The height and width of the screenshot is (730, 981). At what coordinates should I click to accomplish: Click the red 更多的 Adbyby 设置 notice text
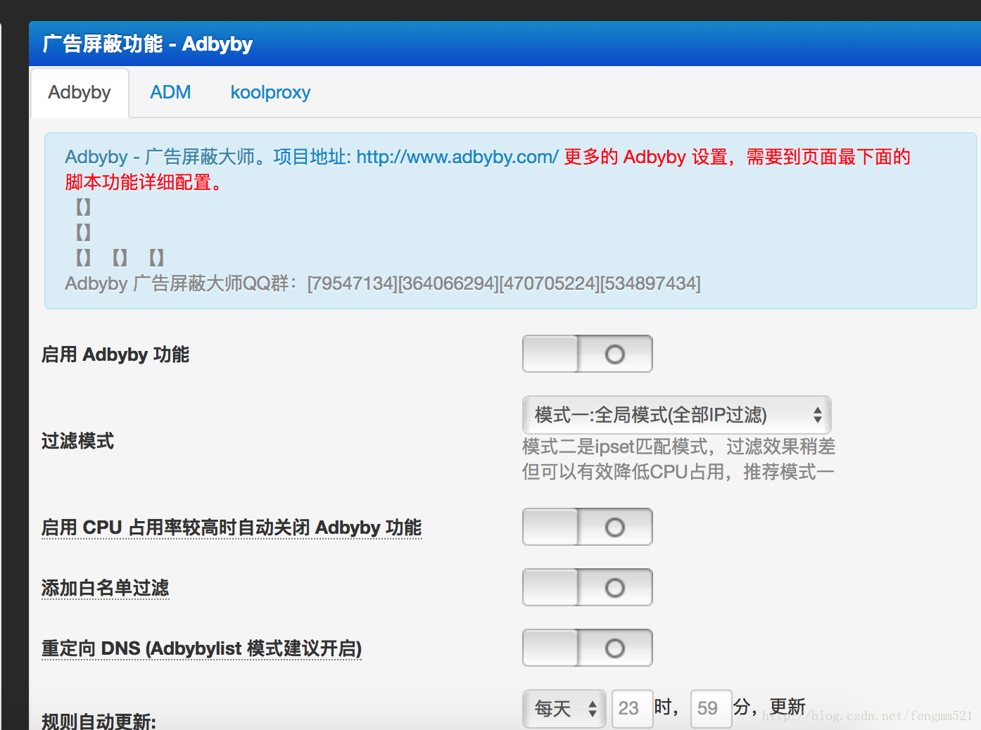(x=488, y=169)
